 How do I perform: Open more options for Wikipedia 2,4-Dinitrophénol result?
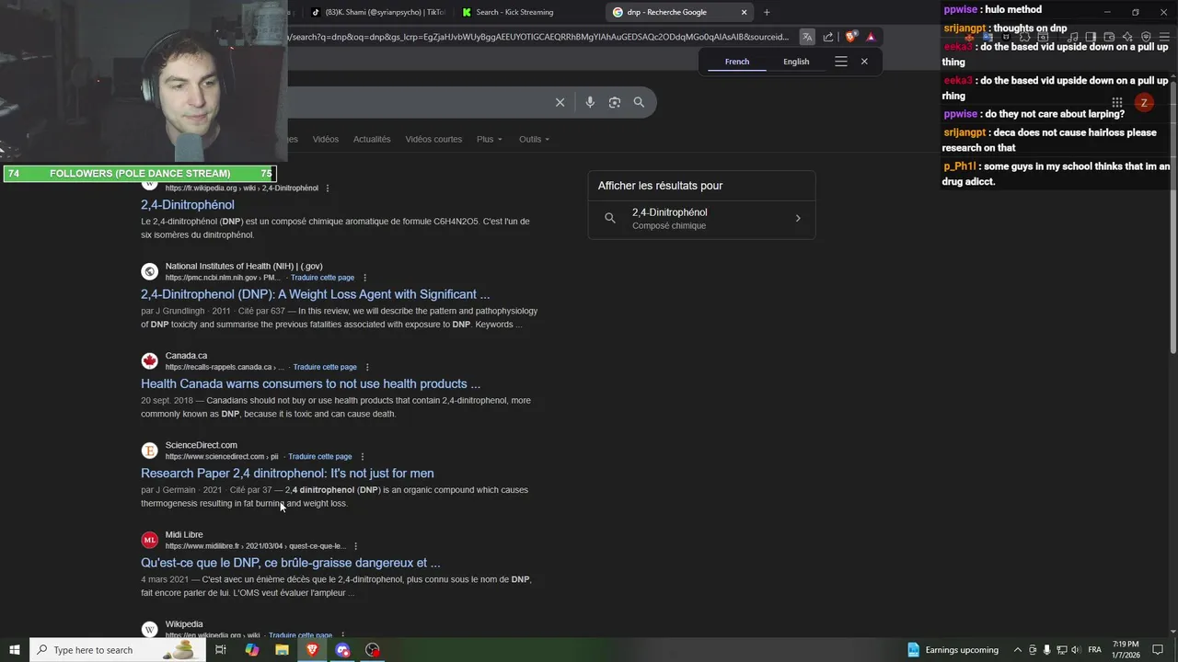328,188
